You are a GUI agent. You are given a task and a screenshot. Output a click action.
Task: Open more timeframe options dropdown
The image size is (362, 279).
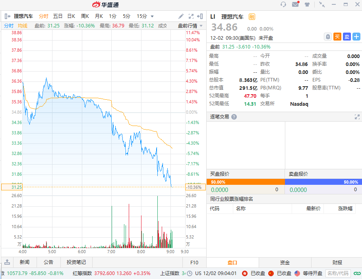[x=152, y=16]
